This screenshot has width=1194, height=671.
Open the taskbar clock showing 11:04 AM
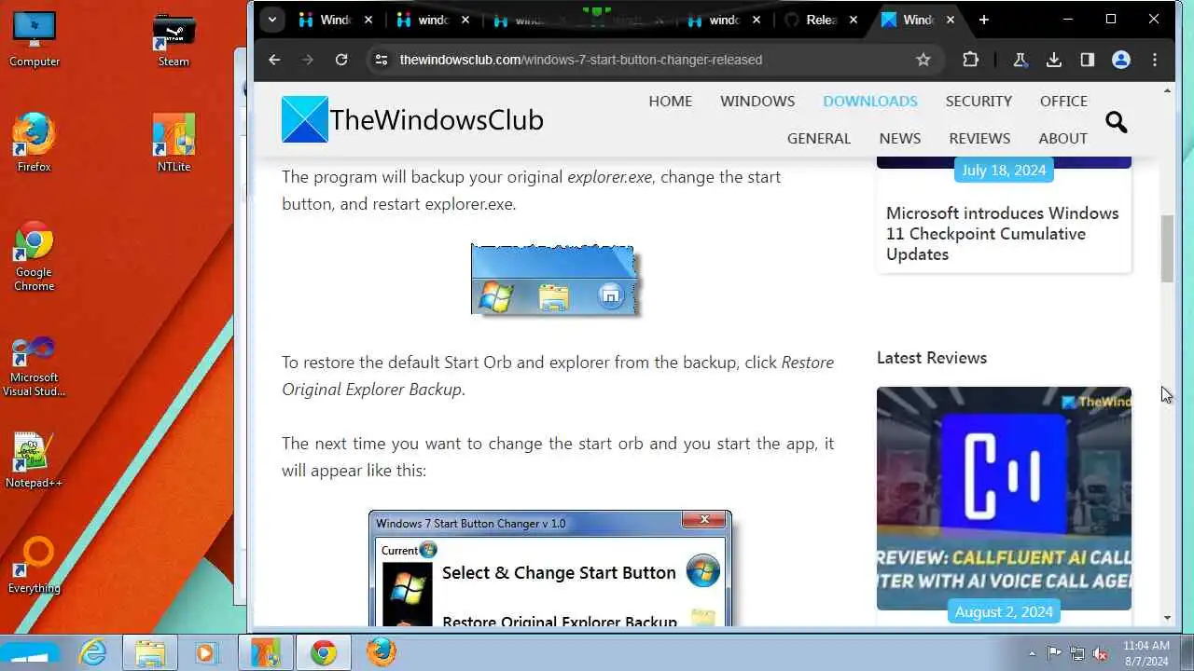click(1146, 653)
